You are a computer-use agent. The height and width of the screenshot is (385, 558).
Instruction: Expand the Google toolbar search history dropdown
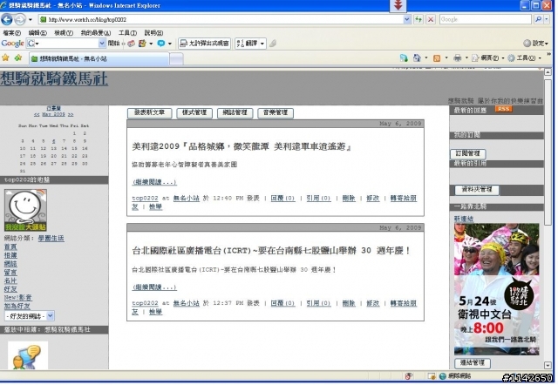point(102,44)
